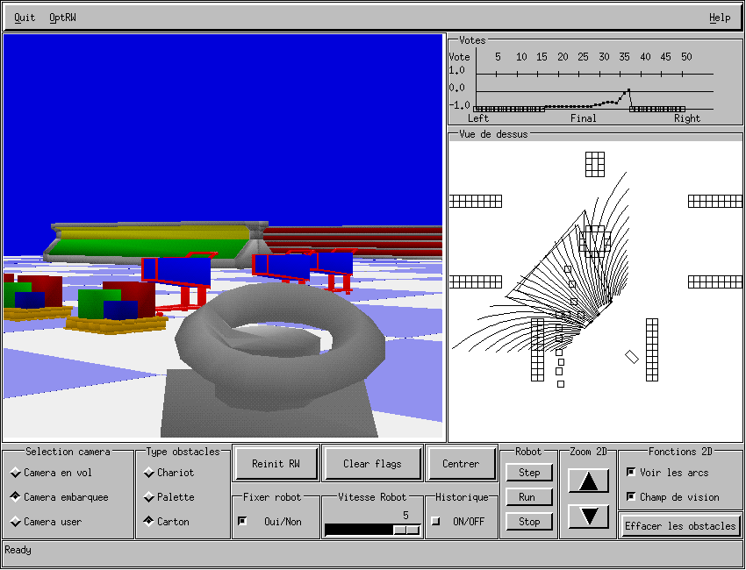Select Camera user radio button
746x570 pixels.
click(x=16, y=522)
